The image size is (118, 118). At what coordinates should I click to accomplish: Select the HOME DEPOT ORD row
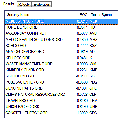tap(62, 27)
